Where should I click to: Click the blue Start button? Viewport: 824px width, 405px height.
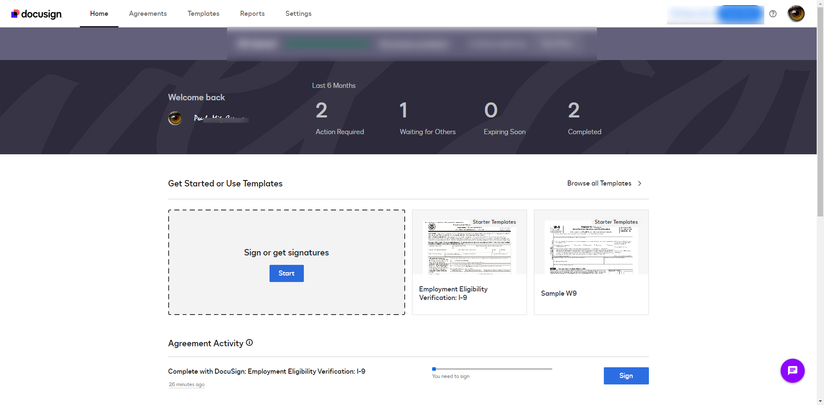287,273
